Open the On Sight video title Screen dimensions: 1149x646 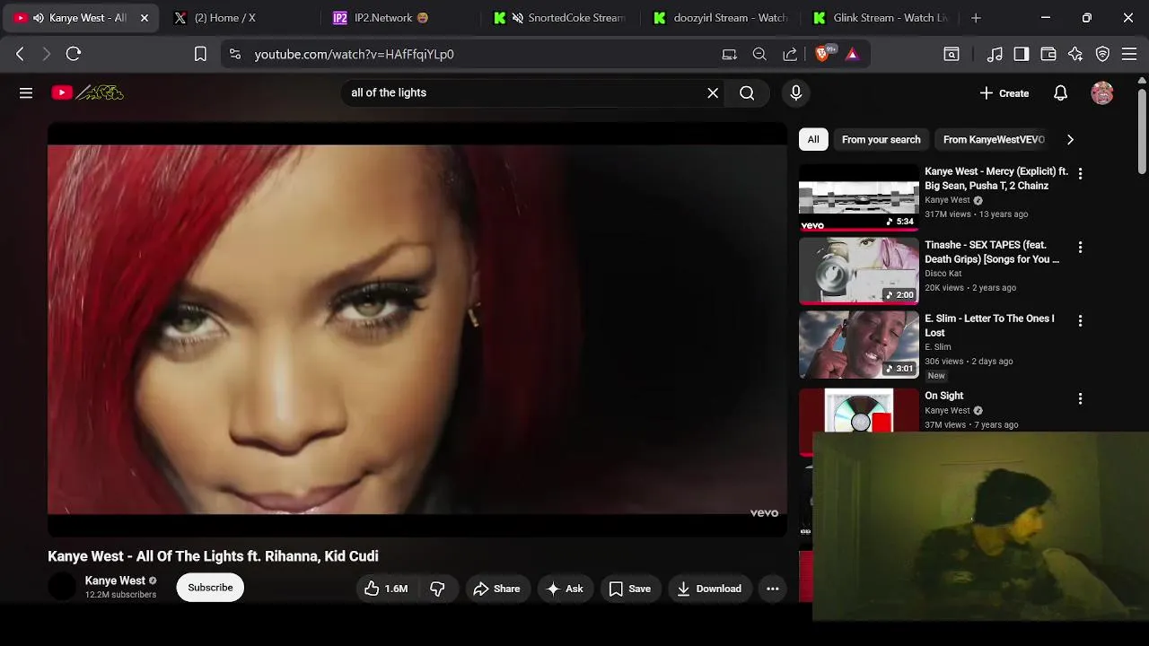(943, 396)
